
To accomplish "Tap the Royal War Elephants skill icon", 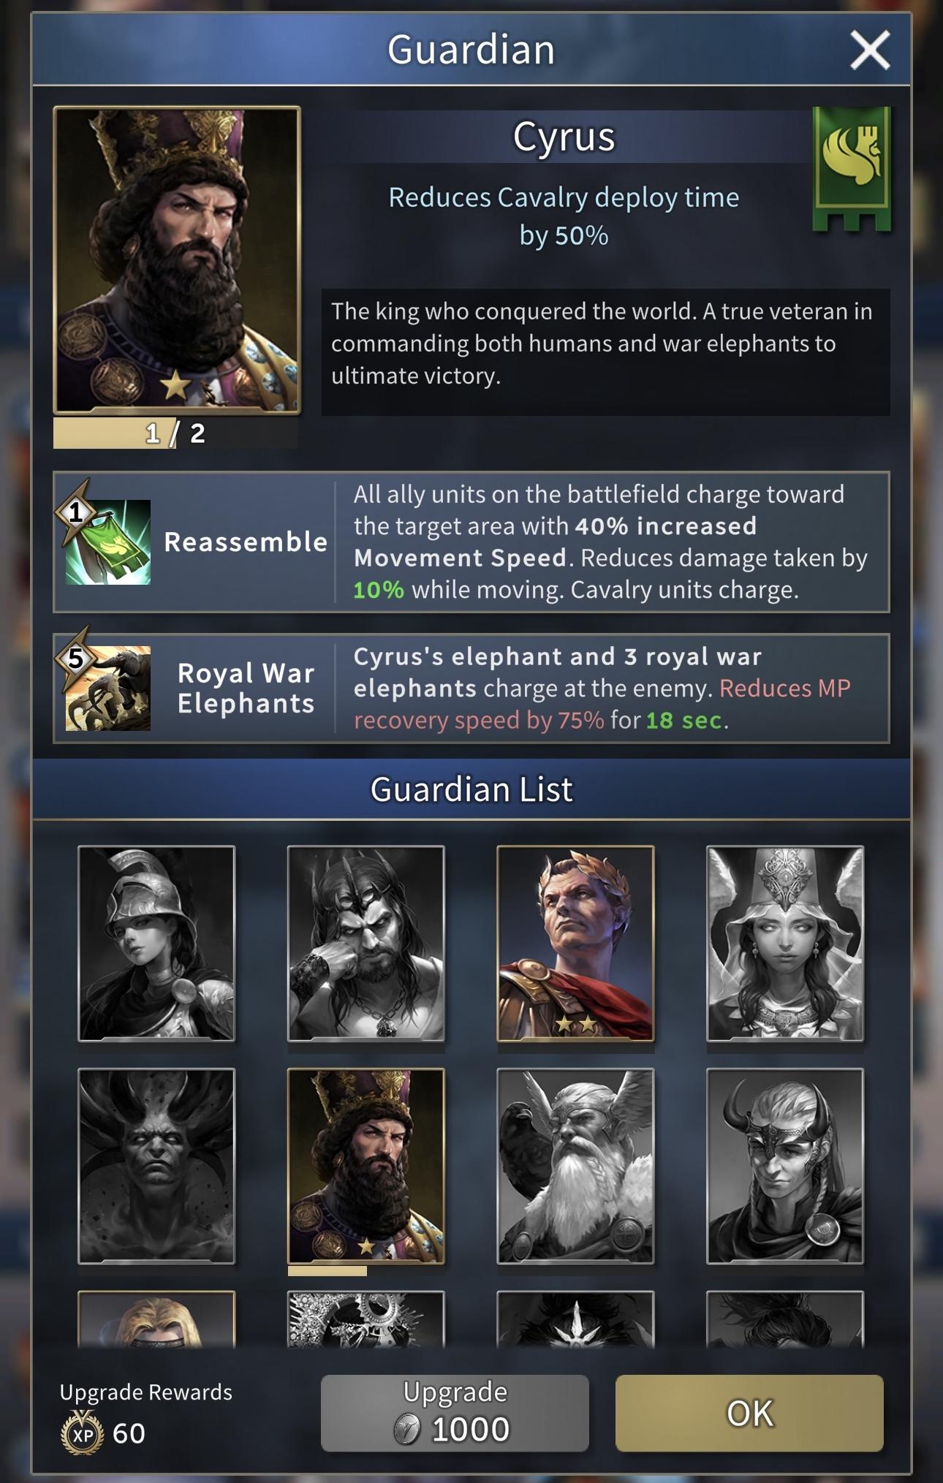I will pos(107,689).
